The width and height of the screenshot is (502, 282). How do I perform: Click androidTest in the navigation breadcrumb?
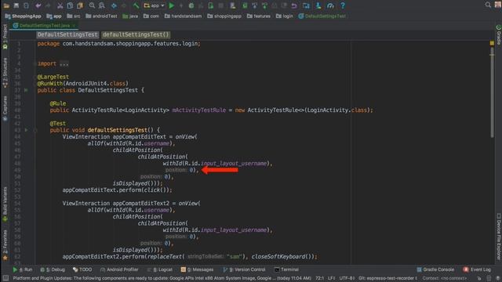tap(101, 16)
